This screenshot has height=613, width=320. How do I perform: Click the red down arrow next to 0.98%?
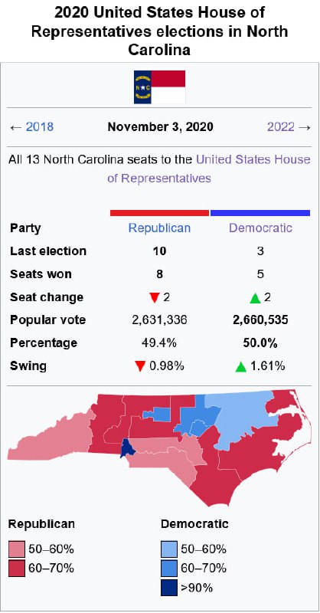[140, 367]
